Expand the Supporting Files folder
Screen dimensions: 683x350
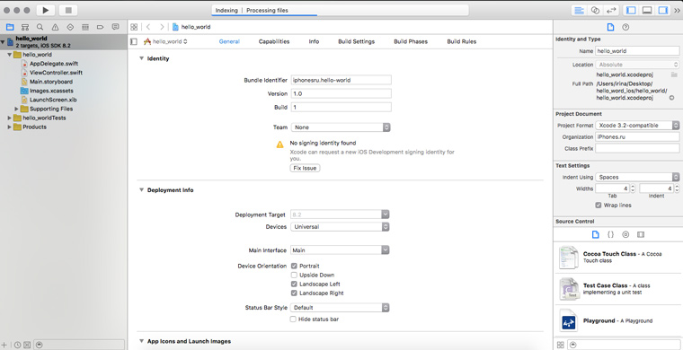[16, 109]
